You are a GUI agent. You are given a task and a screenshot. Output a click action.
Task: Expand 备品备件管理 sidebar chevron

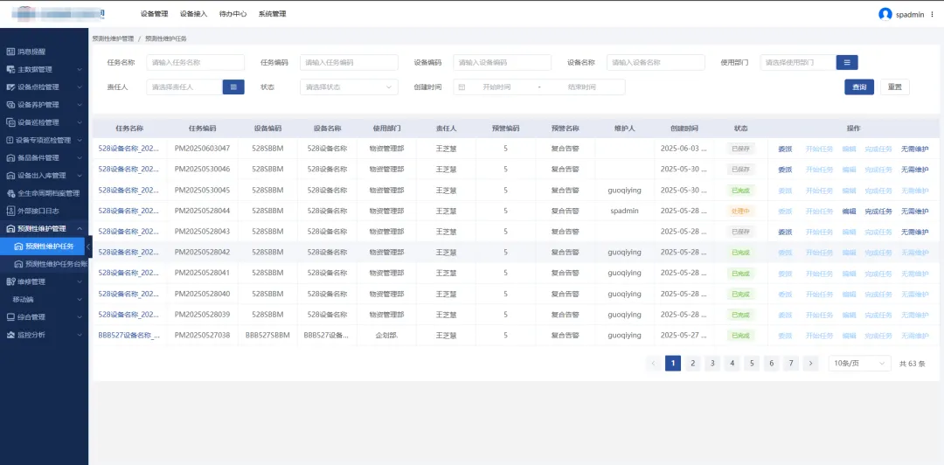click(80, 158)
